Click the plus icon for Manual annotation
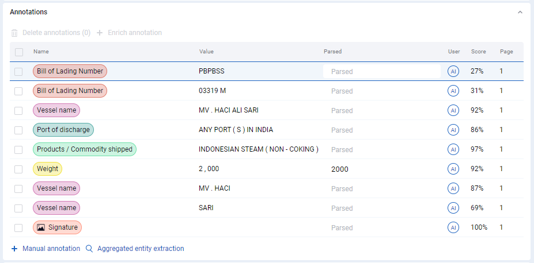This screenshot has width=534, height=263. click(14, 249)
